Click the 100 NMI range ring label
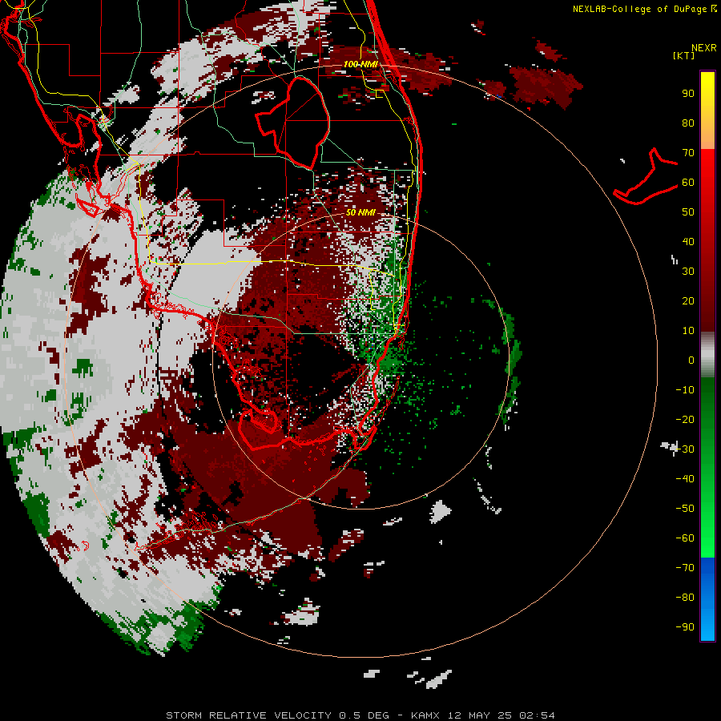Image resolution: width=721 pixels, height=721 pixels. [360, 64]
